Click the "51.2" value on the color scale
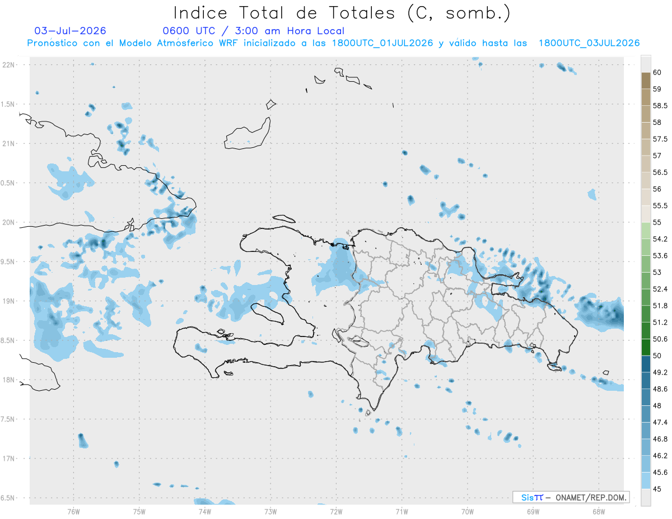Screen dimensions: 672x519 click(661, 322)
